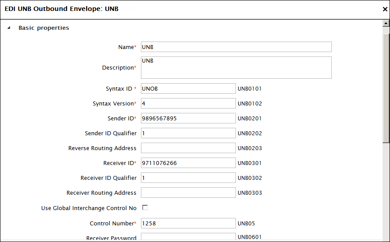Image resolution: width=390 pixels, height=242 pixels.
Task: Click the empty scrollbar track below the thumb
Action: coord(386,193)
